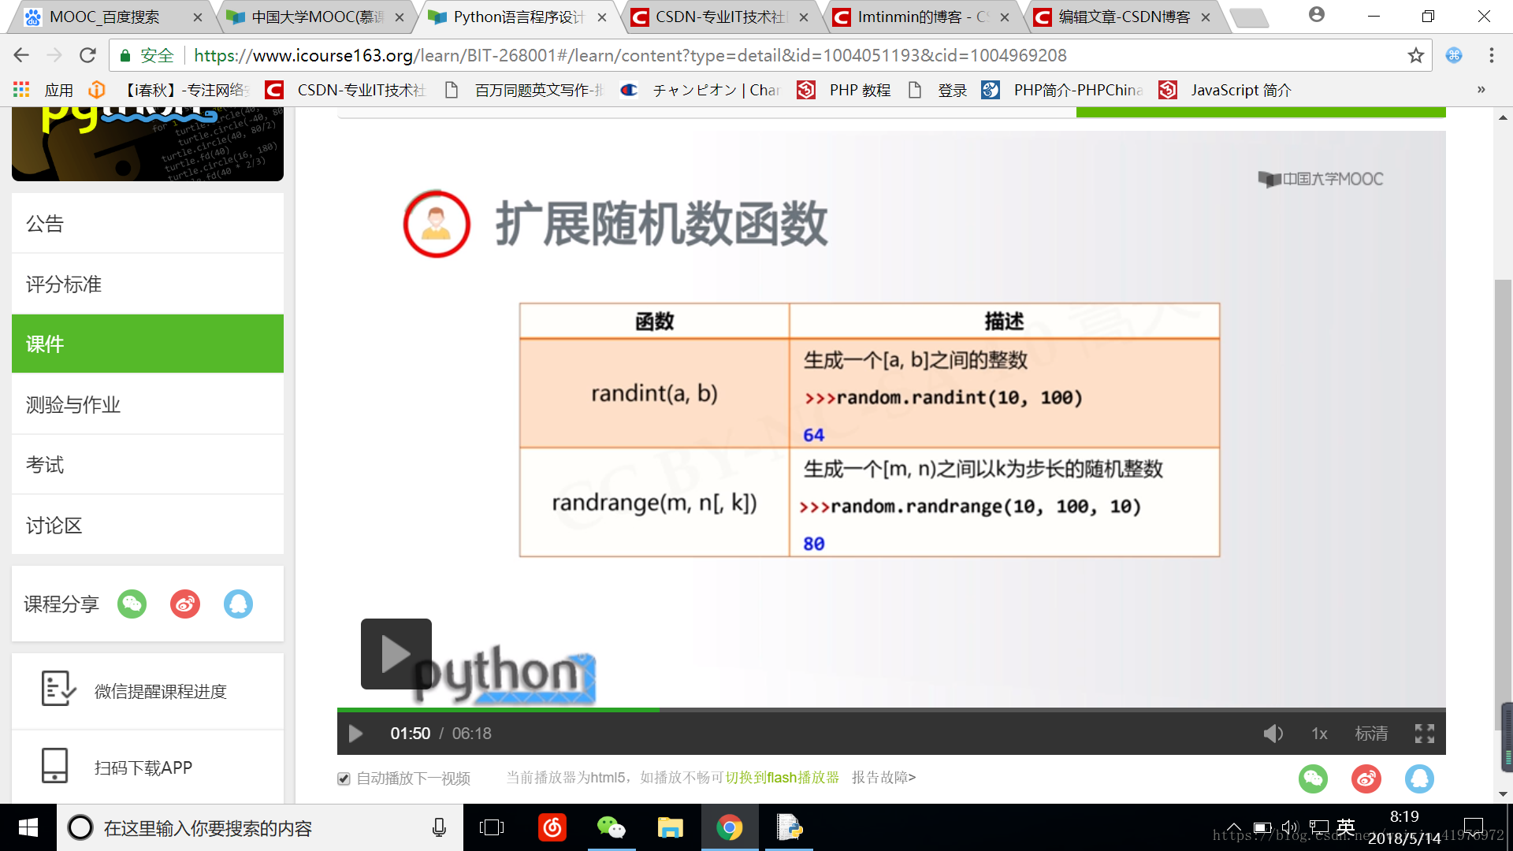This screenshot has height=851, width=1513.
Task: Open the 1x playback speed selector
Action: [x=1319, y=734]
